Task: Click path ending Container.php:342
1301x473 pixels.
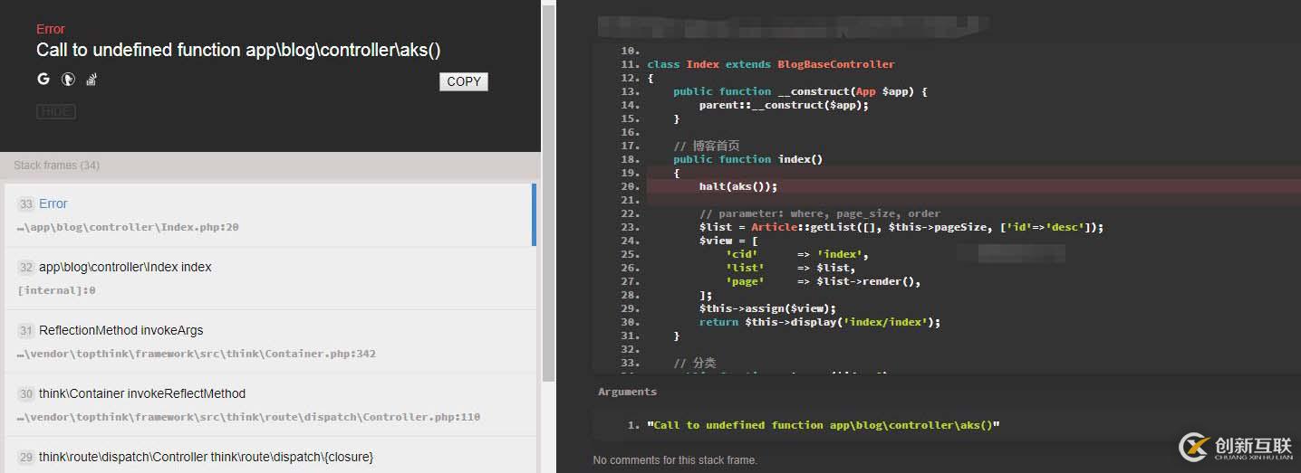Action: click(197, 355)
